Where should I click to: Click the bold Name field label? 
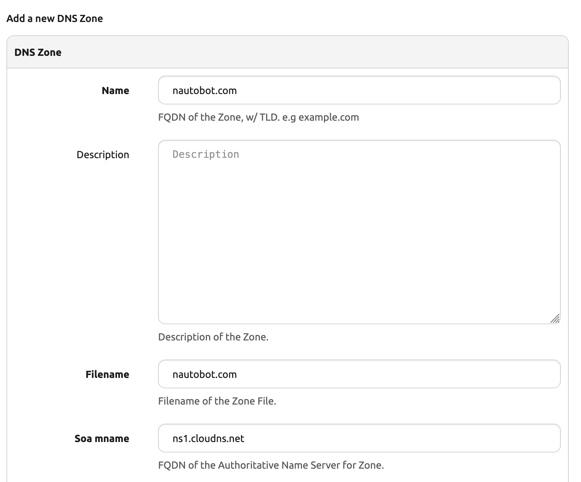tap(115, 90)
